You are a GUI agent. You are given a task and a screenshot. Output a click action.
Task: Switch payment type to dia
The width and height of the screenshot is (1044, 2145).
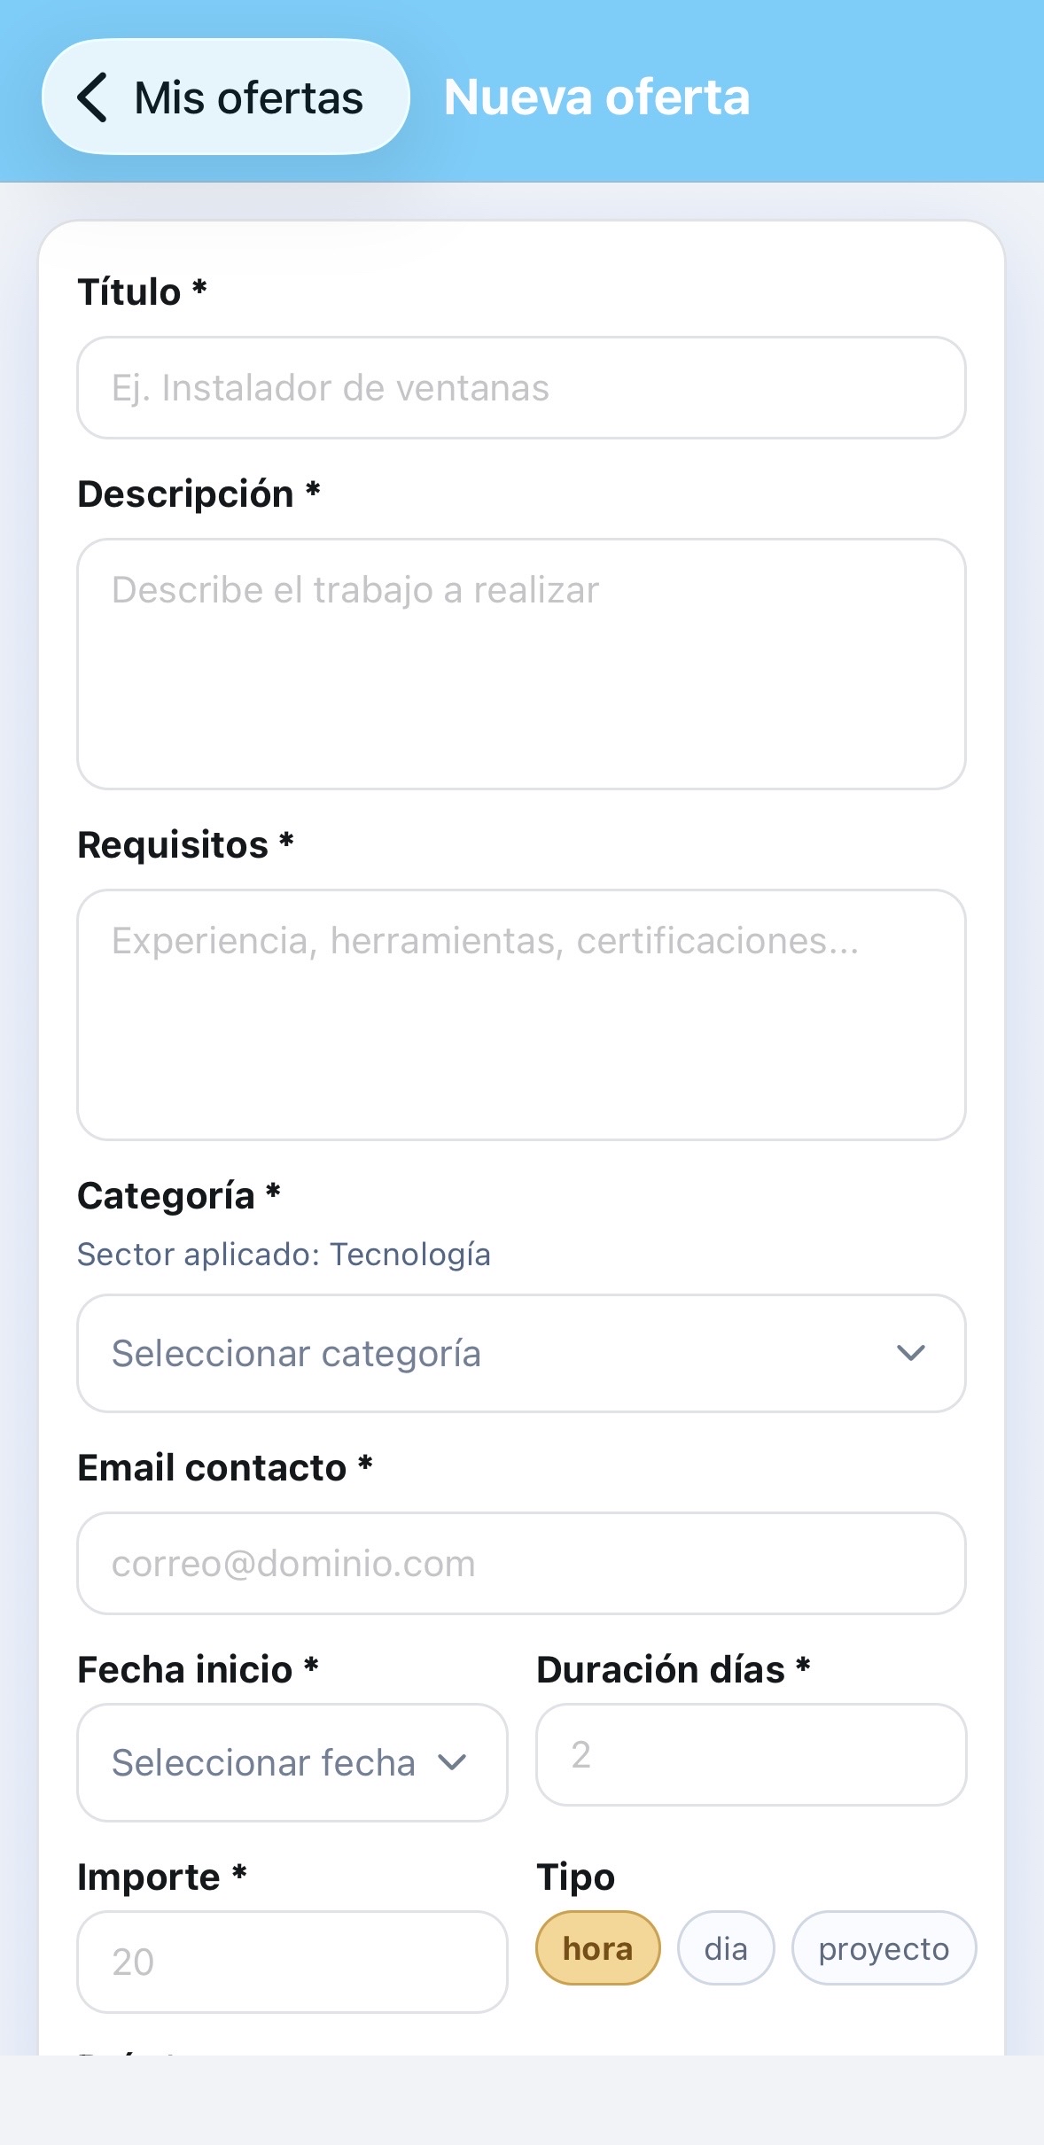[x=726, y=1948]
